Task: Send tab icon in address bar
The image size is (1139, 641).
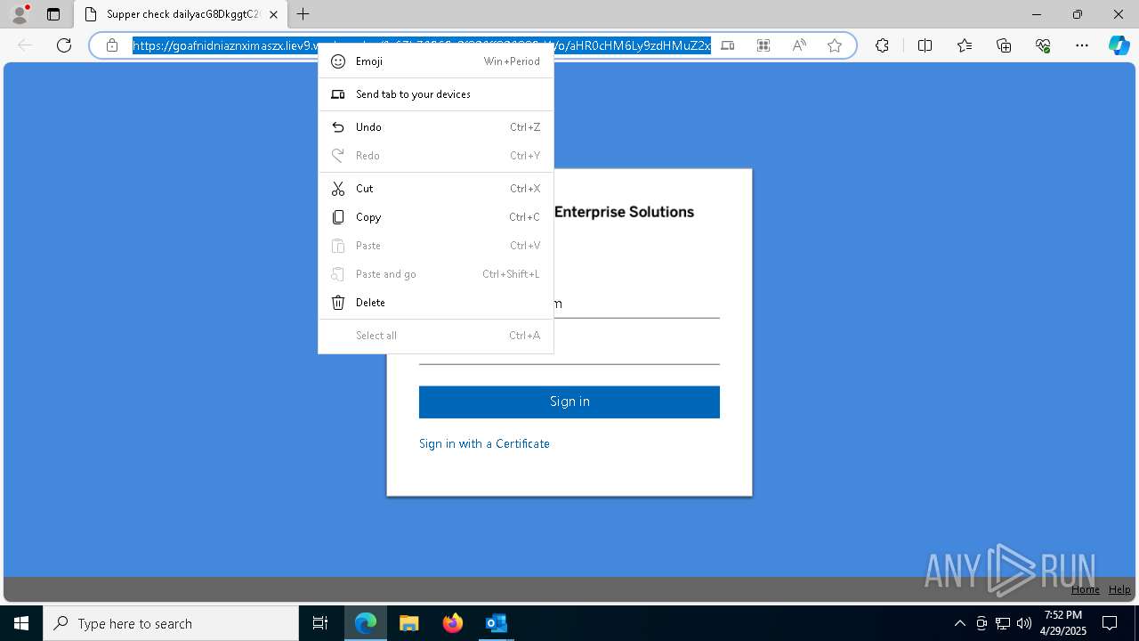Action: [x=728, y=45]
